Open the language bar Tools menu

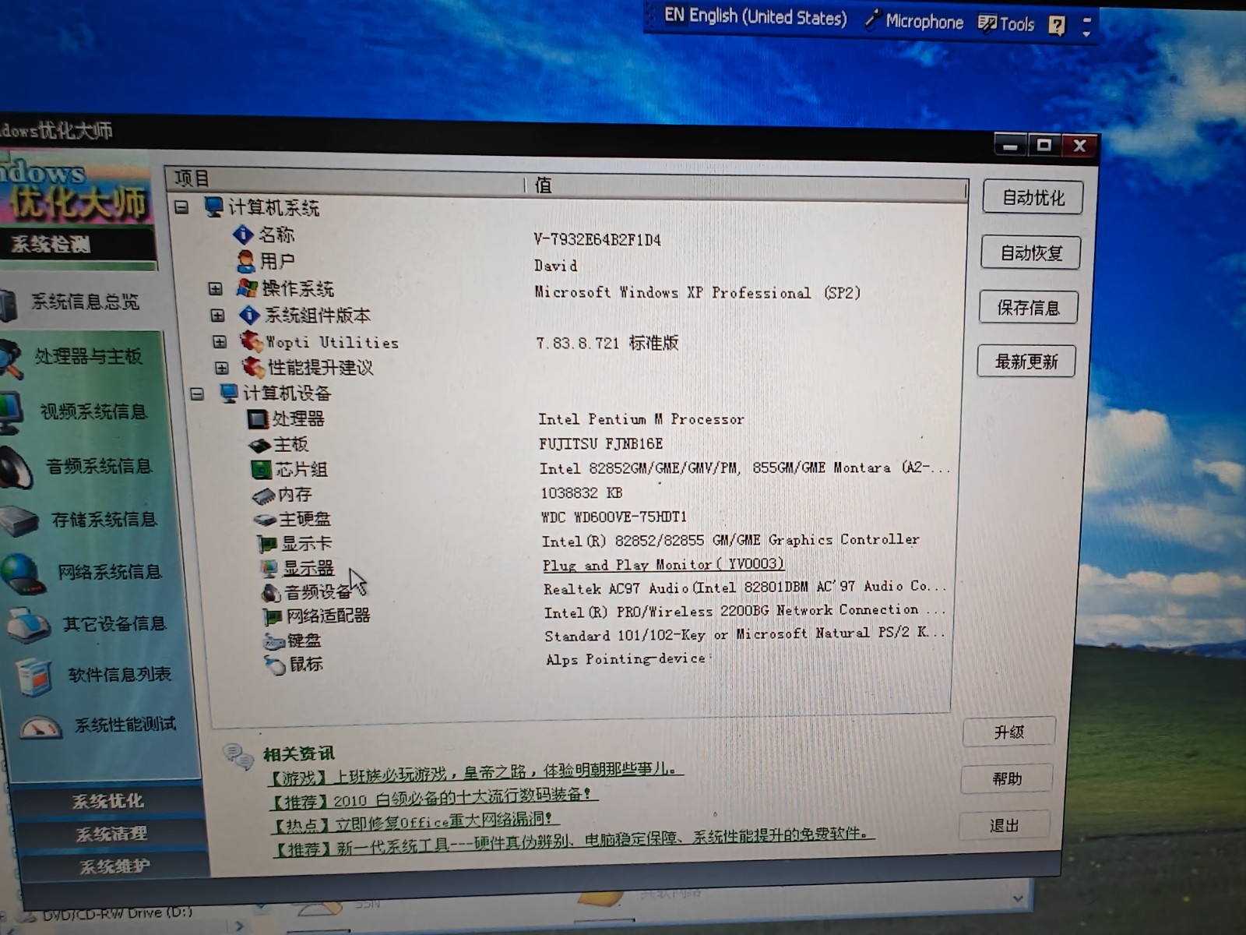[x=1006, y=24]
